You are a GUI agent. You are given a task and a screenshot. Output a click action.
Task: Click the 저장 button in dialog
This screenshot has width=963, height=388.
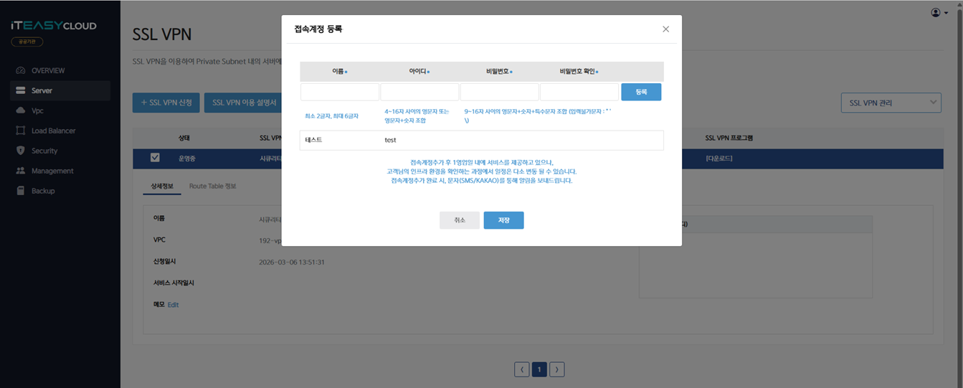tap(503, 220)
